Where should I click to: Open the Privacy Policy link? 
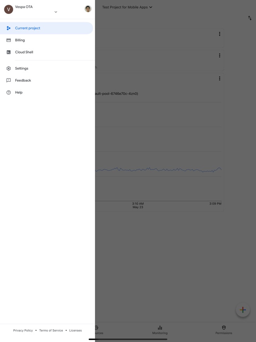click(x=23, y=330)
